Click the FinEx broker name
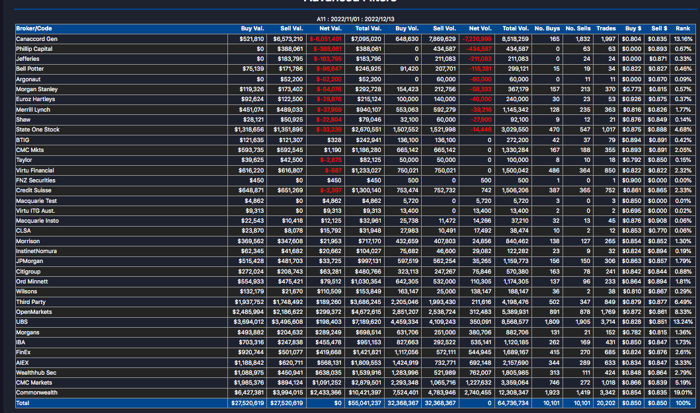Viewport: 700px width, 413px height. [x=23, y=352]
